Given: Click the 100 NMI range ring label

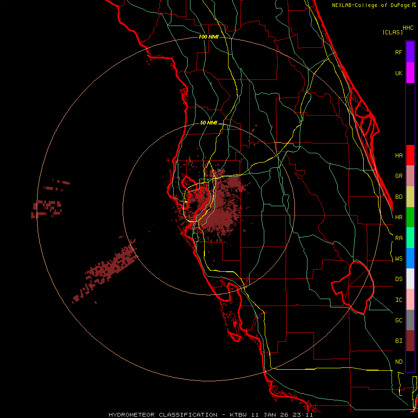Looking at the screenshot, I should 209,37.
